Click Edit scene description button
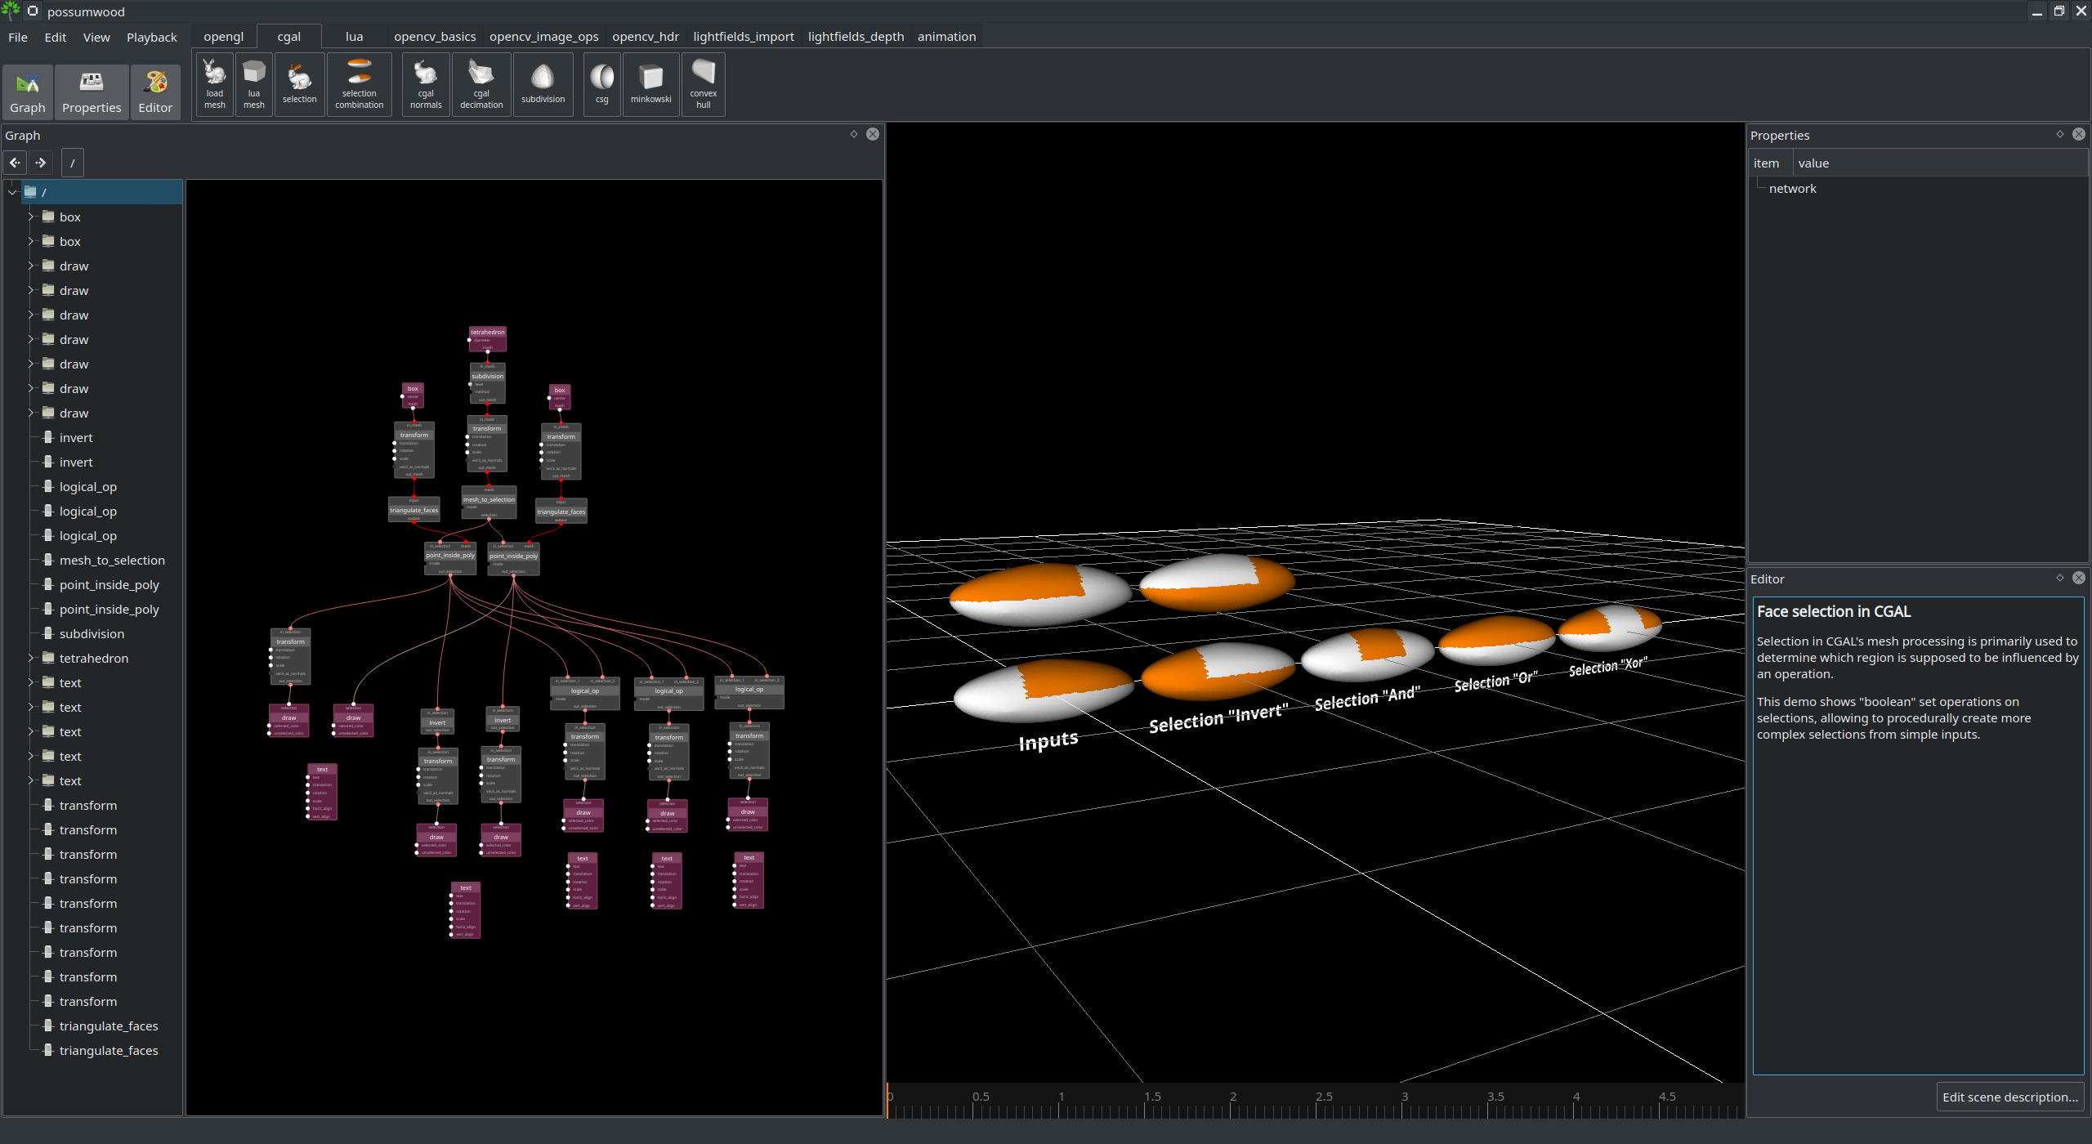Screen dimensions: 2092x1144 pyautogui.click(x=2009, y=1097)
